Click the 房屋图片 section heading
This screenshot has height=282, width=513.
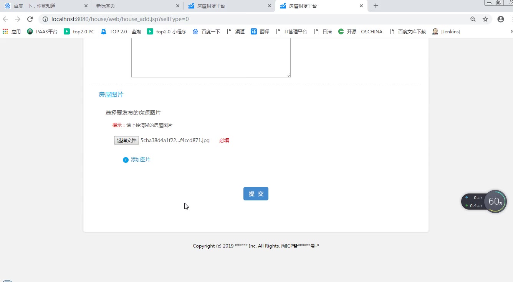111,95
